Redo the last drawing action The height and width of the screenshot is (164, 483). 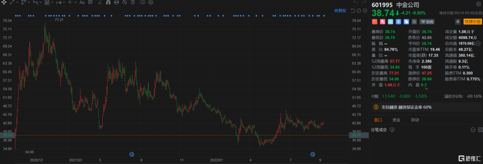(364, 2)
